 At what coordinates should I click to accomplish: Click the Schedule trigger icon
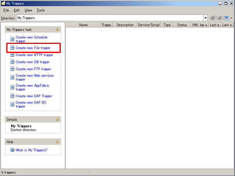12,39
